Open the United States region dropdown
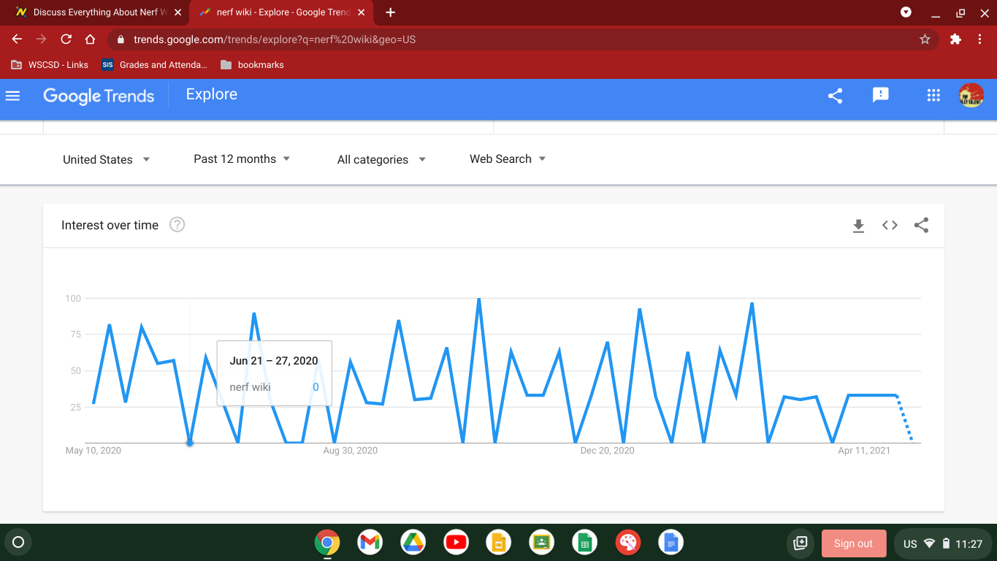 [107, 159]
